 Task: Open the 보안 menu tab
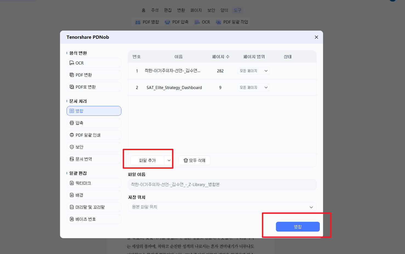pos(211,10)
